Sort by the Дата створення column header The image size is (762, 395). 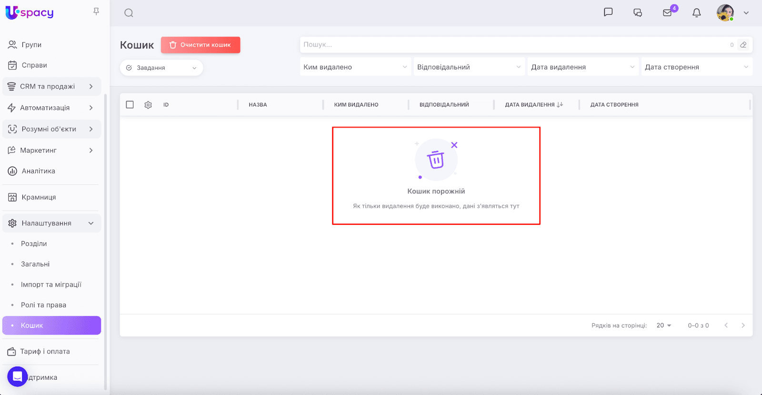tap(614, 105)
